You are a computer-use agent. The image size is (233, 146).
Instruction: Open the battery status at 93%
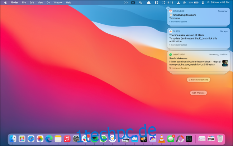(x=194, y=3)
